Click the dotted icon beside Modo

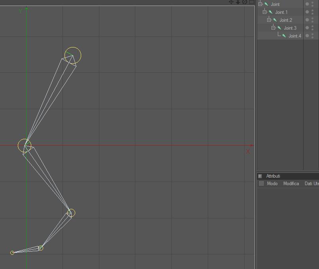(x=262, y=184)
